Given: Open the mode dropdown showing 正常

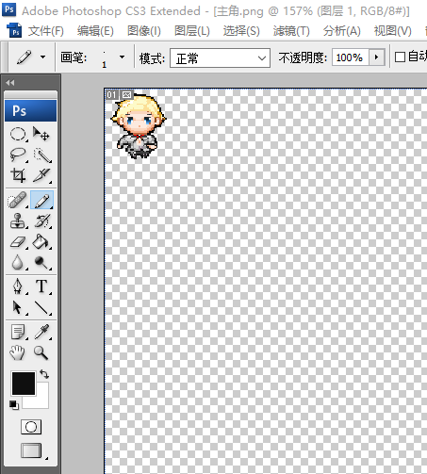Looking at the screenshot, I should coord(220,57).
